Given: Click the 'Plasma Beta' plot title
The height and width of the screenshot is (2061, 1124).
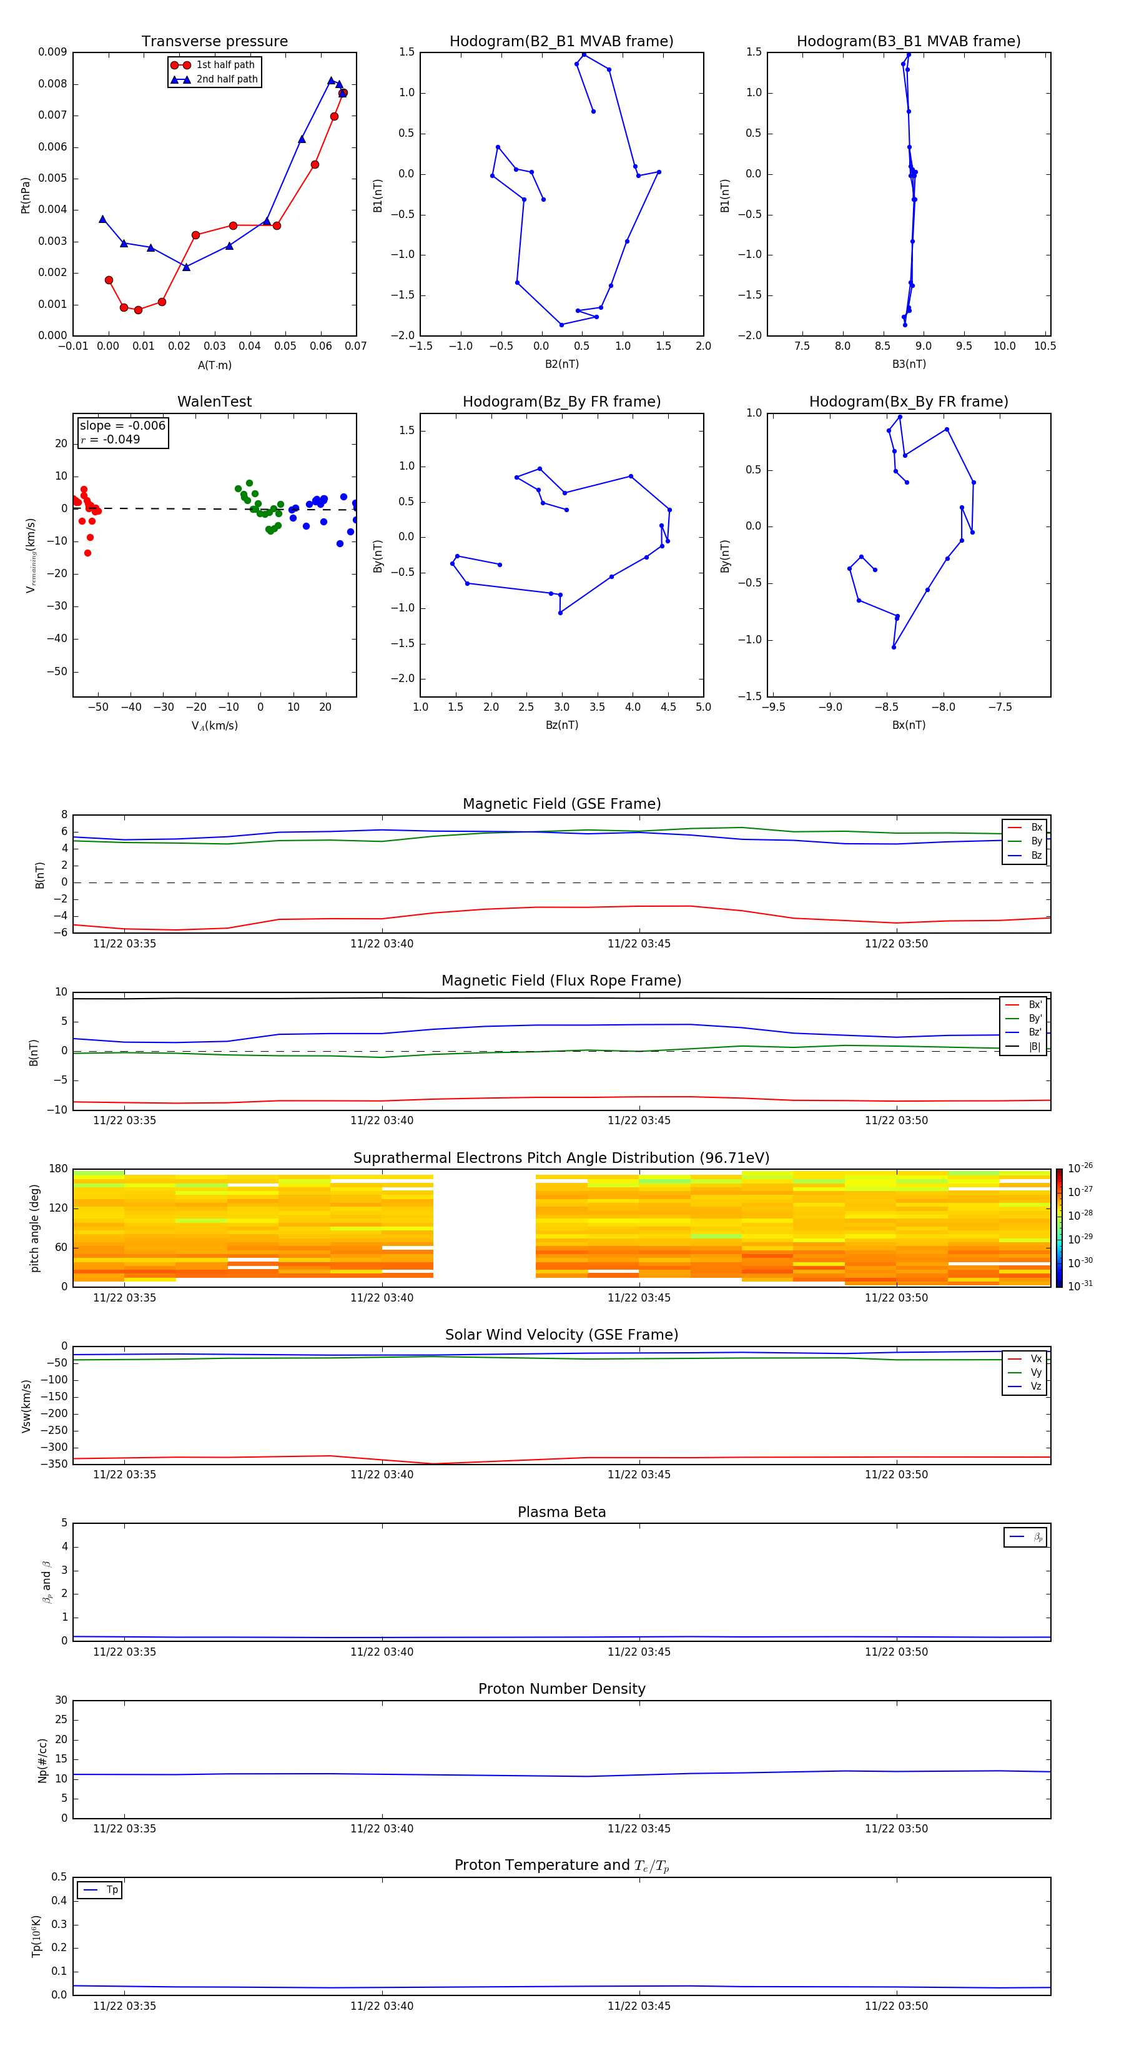Looking at the screenshot, I should [561, 1512].
